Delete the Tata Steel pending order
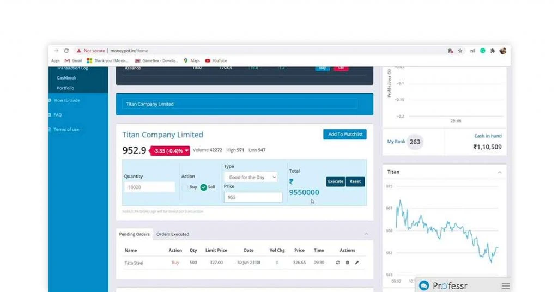Image resolution: width=558 pixels, height=292 pixels. coord(347,263)
